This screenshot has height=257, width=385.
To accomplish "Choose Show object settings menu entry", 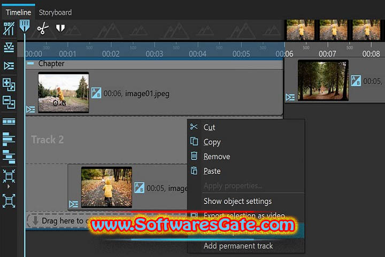I will pos(246,201).
